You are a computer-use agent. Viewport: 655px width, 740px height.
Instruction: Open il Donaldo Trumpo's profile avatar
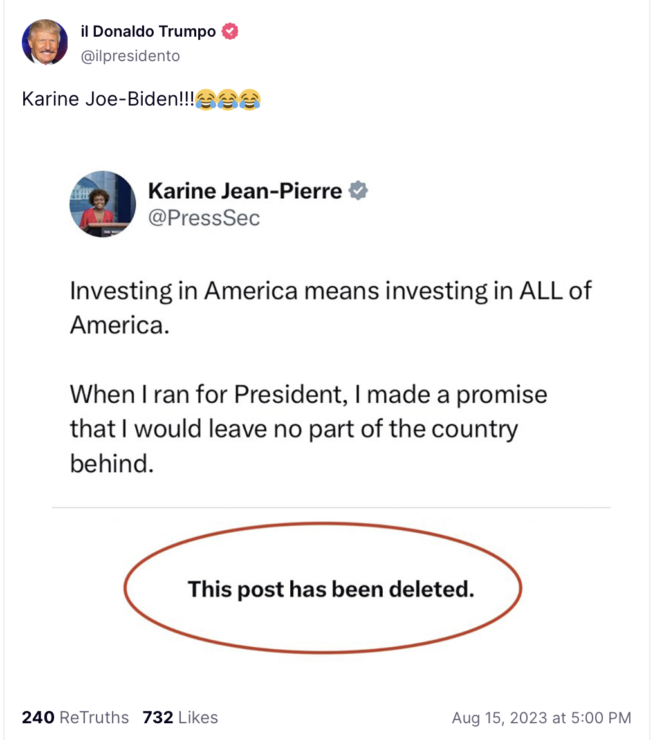45,42
